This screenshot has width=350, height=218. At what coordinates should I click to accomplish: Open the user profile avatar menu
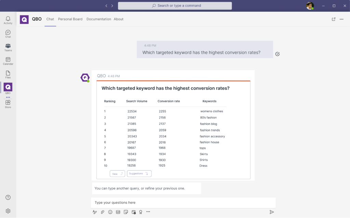click(310, 6)
